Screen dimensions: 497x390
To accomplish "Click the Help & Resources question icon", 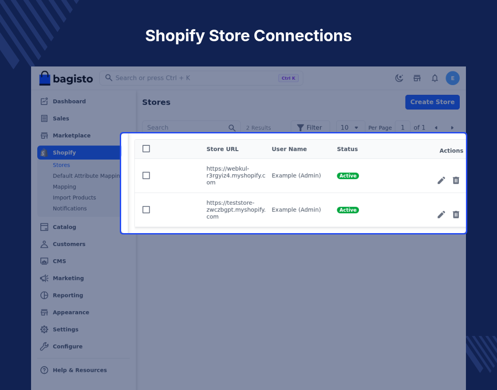I will coord(44,370).
